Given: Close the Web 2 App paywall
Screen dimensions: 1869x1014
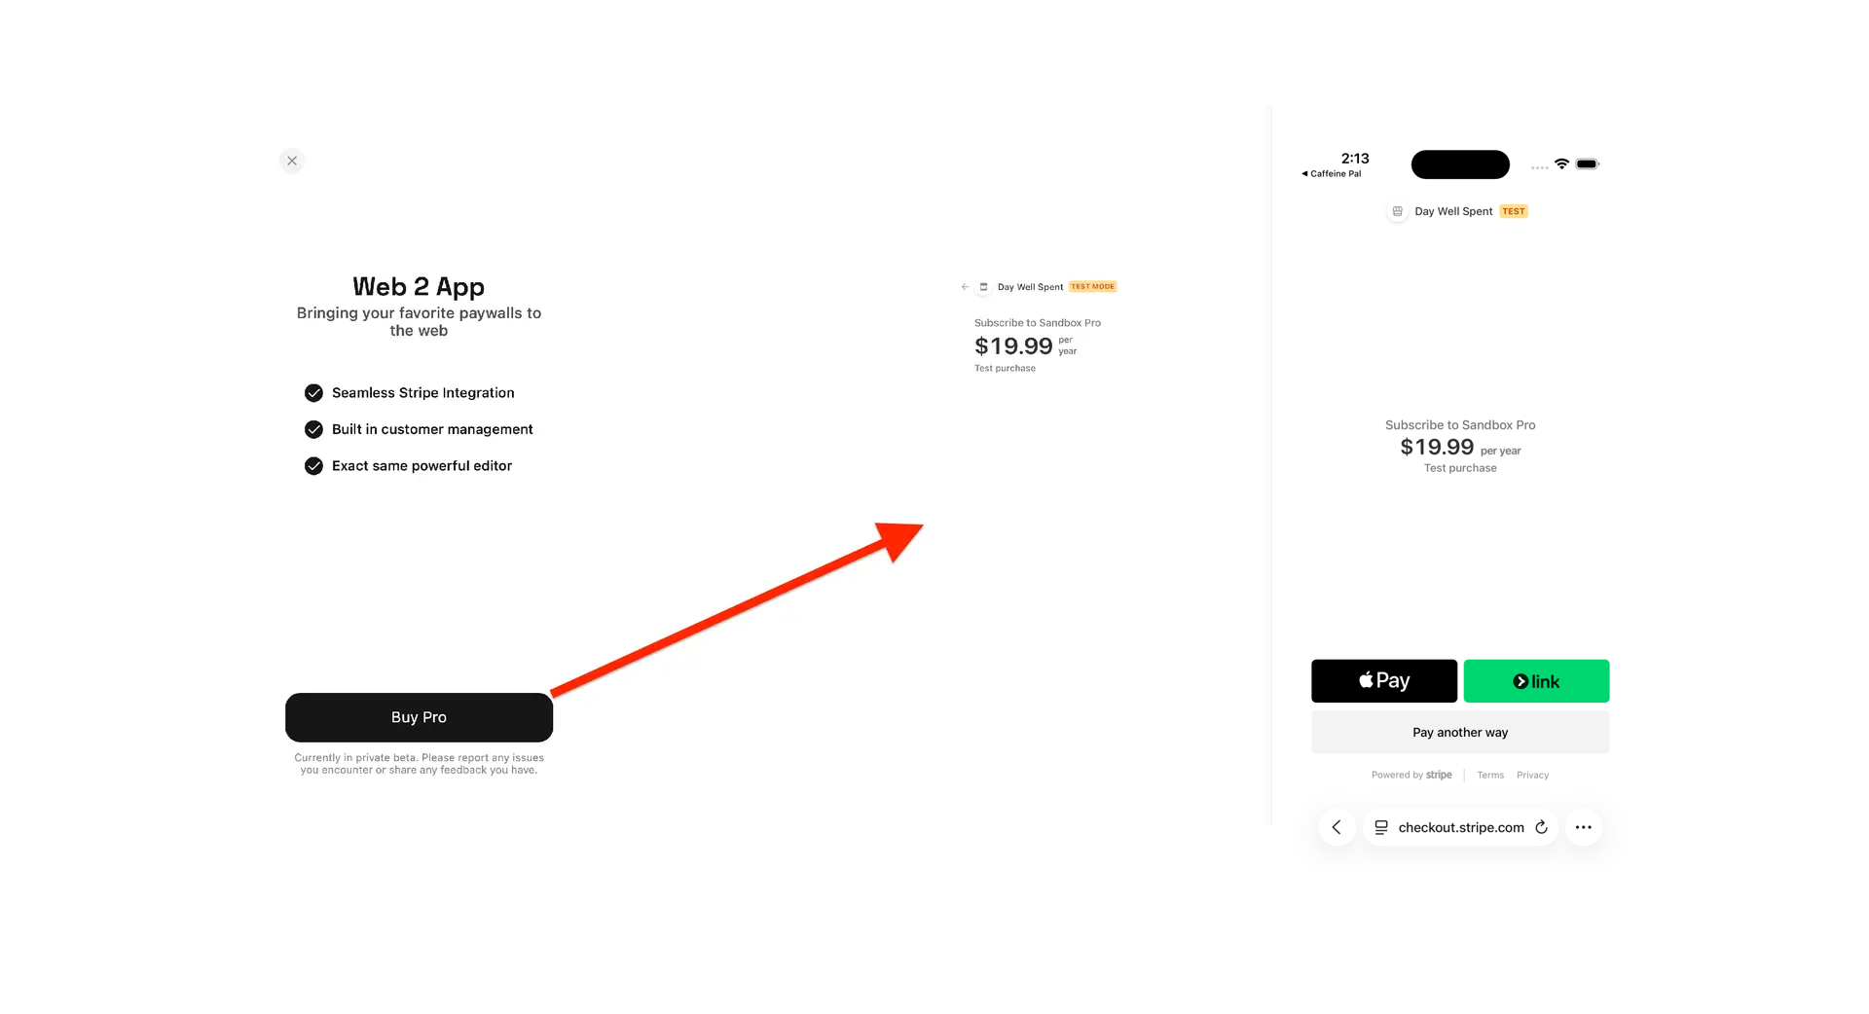Looking at the screenshot, I should coord(292,162).
